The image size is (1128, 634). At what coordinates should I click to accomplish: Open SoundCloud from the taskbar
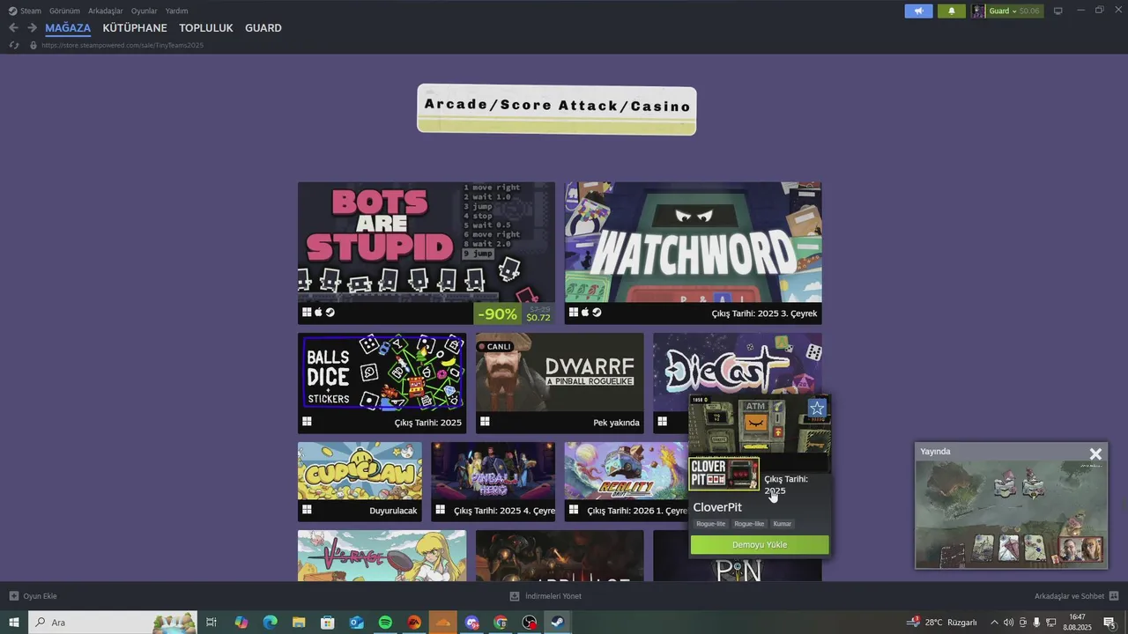(x=443, y=623)
